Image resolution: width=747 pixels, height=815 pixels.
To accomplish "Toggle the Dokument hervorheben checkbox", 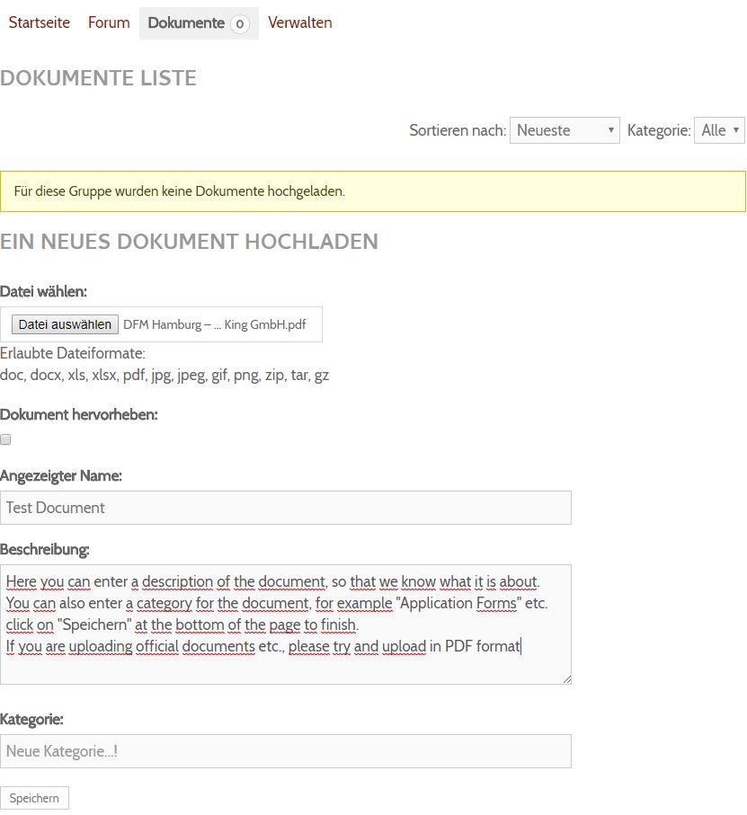I will pos(5,439).
